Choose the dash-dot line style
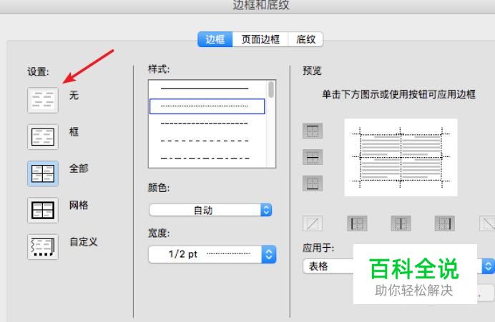495x322 pixels. click(205, 159)
